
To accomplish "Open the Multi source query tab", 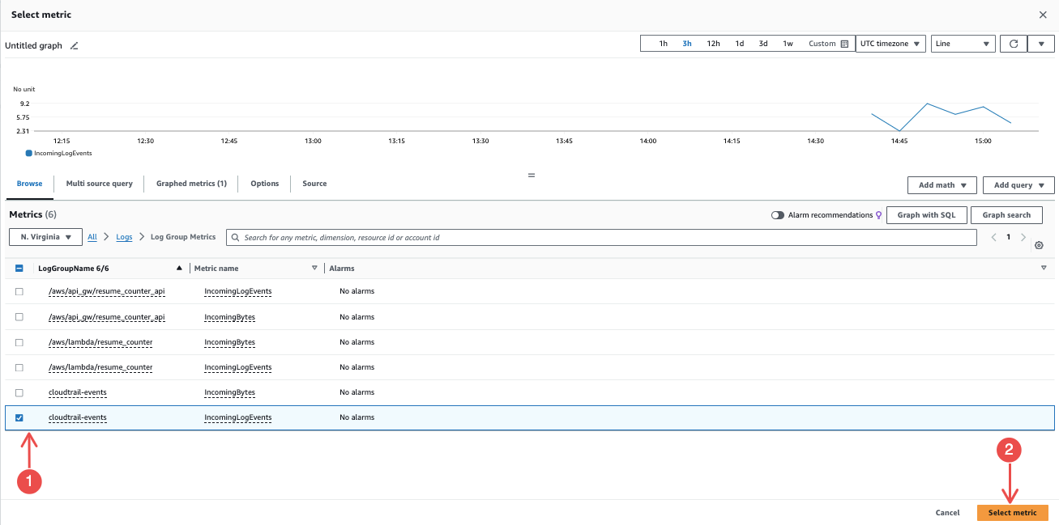I will click(99, 184).
